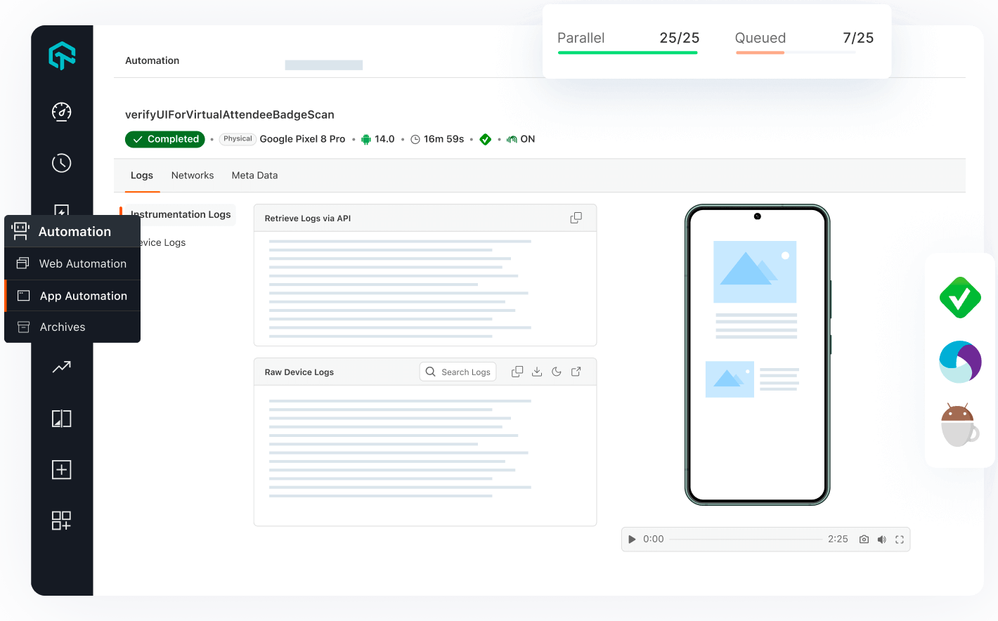
Task: Toggle the ON status switch
Action: coord(521,138)
